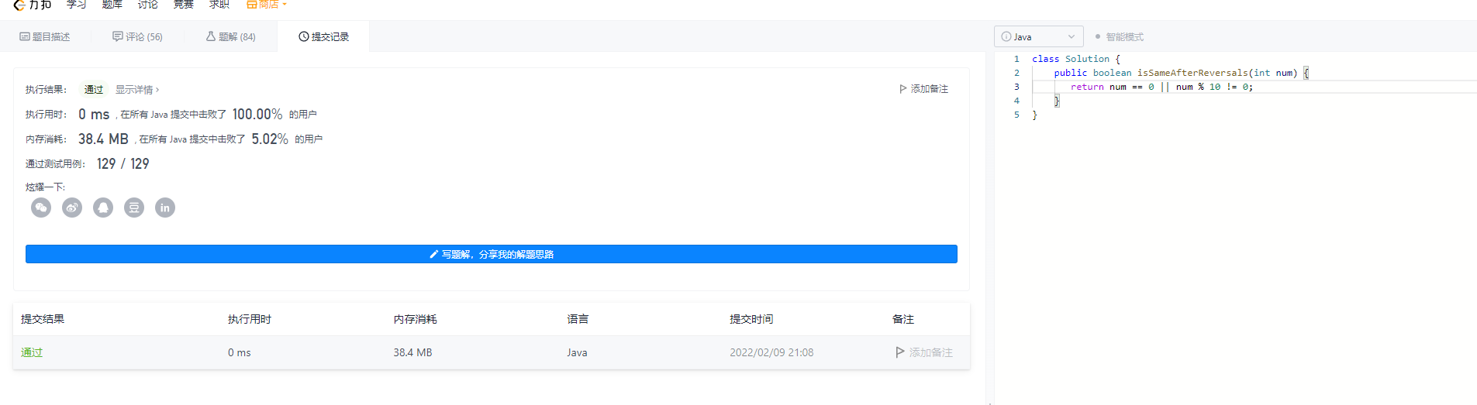Click flag icon in submission table row
The height and width of the screenshot is (405, 1477).
[900, 352]
